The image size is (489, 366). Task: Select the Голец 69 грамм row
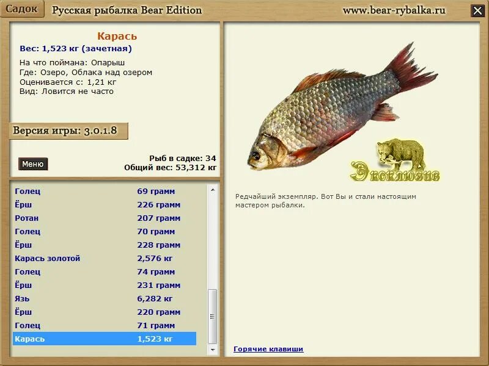[x=105, y=191]
